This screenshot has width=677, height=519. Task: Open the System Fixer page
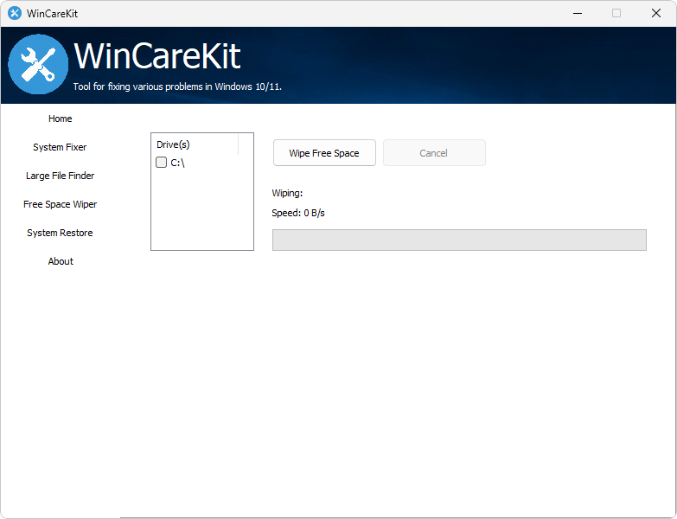61,147
